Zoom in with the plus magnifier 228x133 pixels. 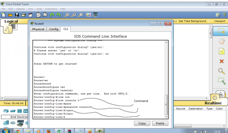pyautogui.click(x=67, y=15)
